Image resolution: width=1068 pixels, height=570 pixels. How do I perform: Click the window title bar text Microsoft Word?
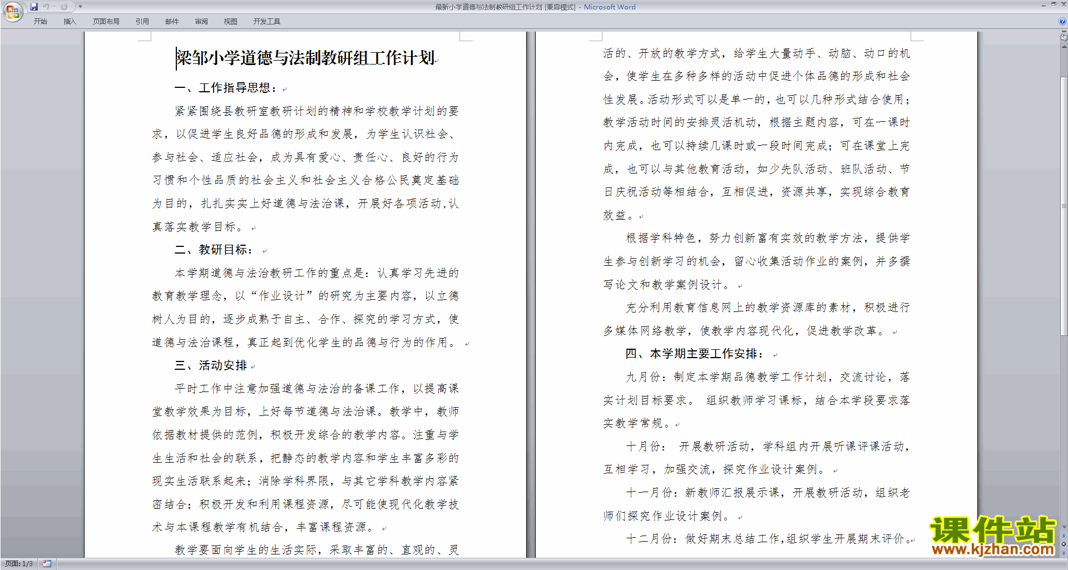click(x=610, y=7)
